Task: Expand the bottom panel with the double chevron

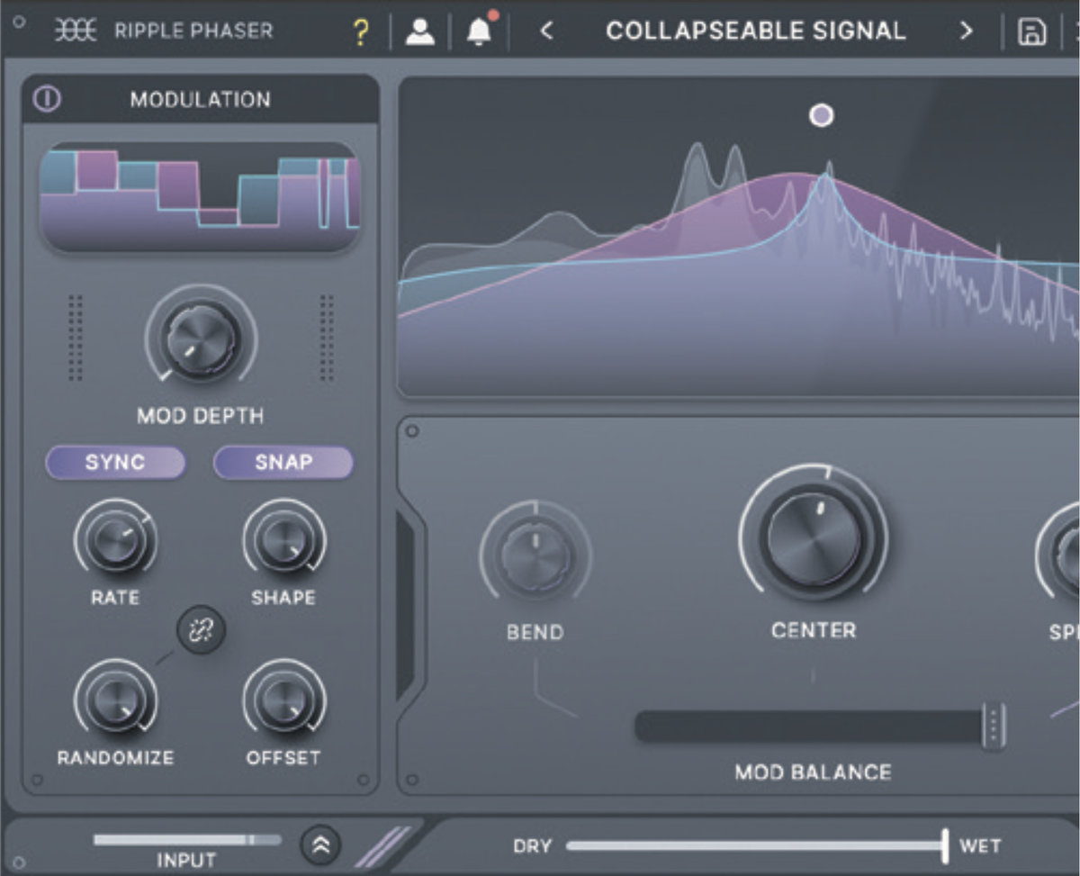Action: pos(319,845)
